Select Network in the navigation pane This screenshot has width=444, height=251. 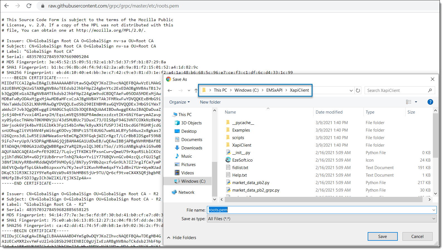(x=186, y=192)
